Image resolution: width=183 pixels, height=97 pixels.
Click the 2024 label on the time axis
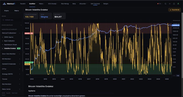150,79
